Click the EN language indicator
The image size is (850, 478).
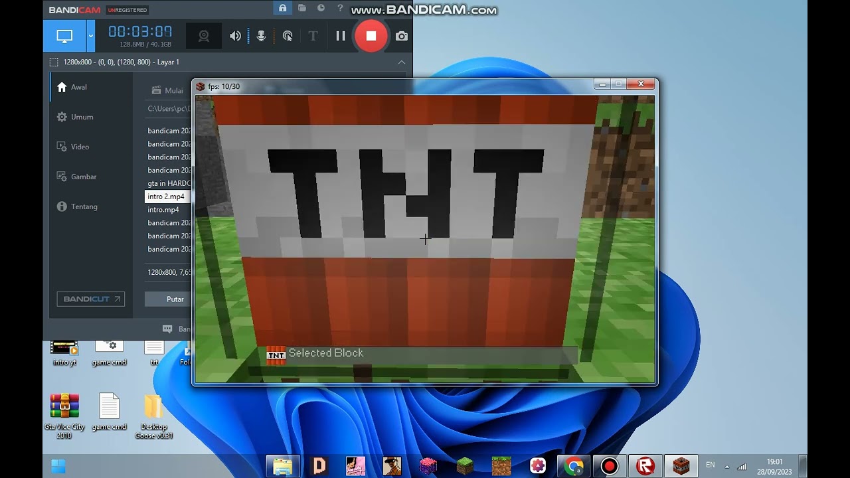coord(711,465)
